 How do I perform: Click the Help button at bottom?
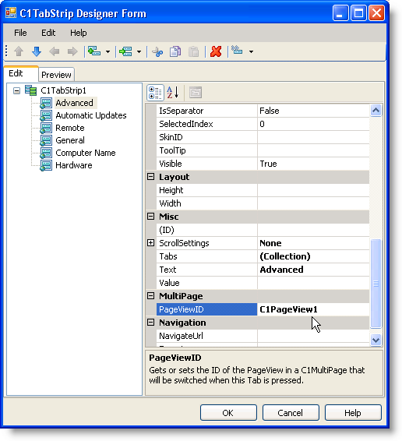pos(353,413)
